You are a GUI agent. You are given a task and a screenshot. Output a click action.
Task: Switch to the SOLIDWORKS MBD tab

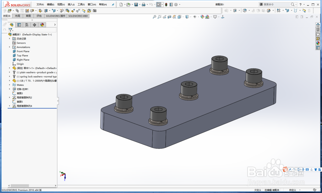[x=78, y=16]
